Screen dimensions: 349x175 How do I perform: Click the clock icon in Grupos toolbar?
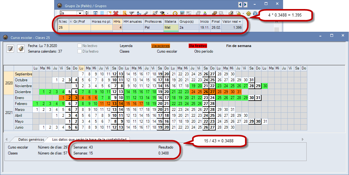175,13
